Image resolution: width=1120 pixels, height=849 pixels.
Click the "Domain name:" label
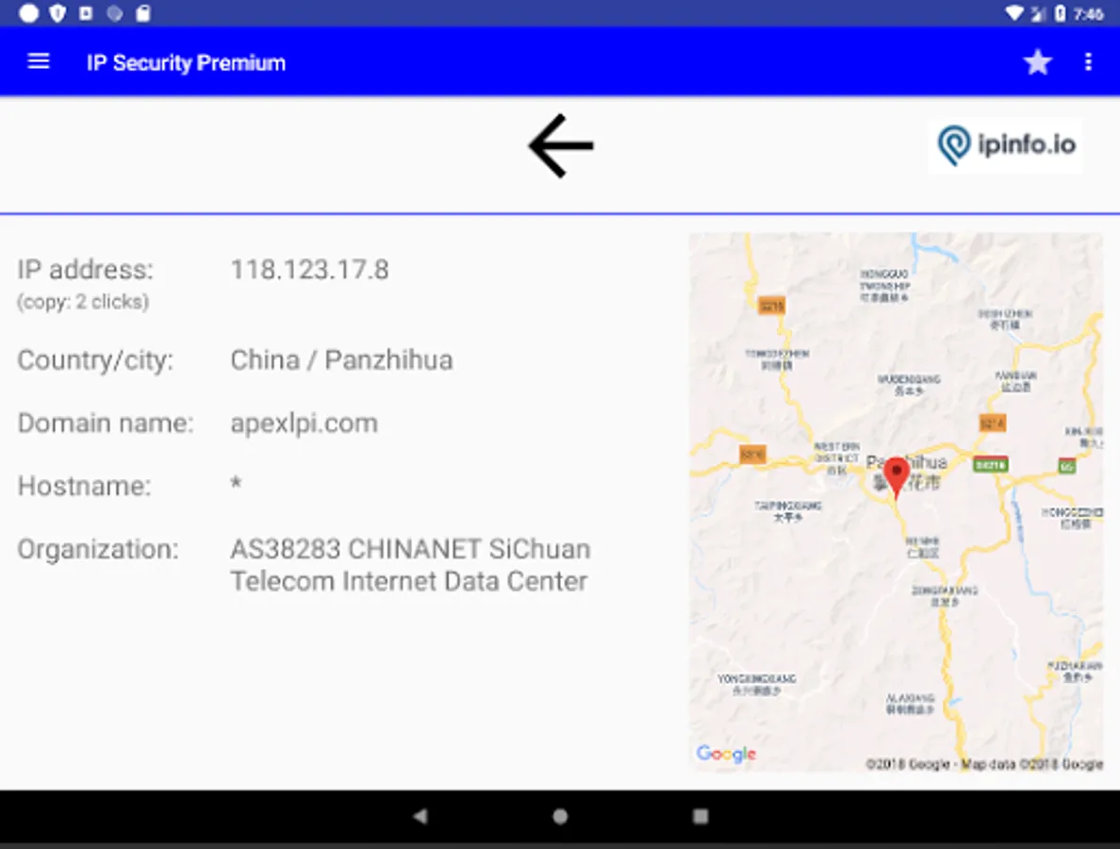click(105, 423)
